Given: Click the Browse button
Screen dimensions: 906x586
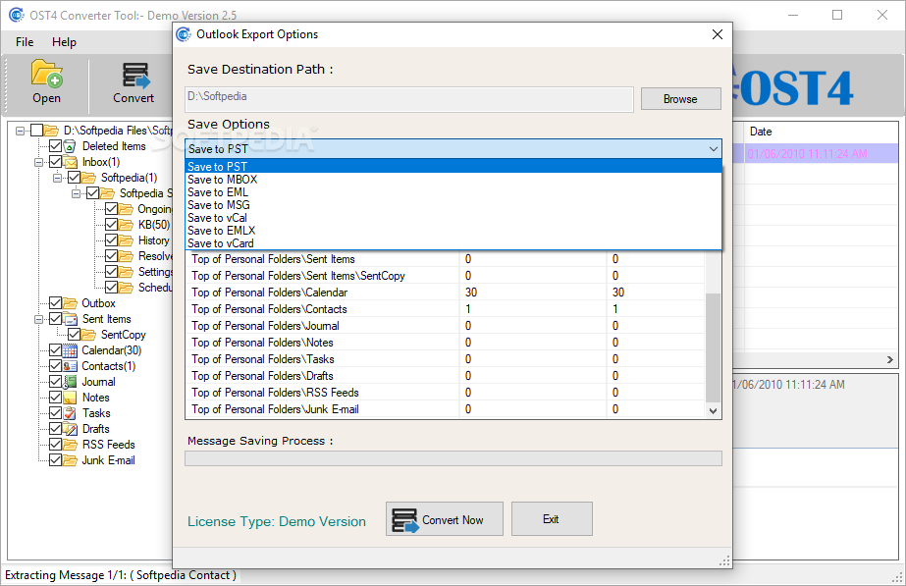Looking at the screenshot, I should click(680, 99).
